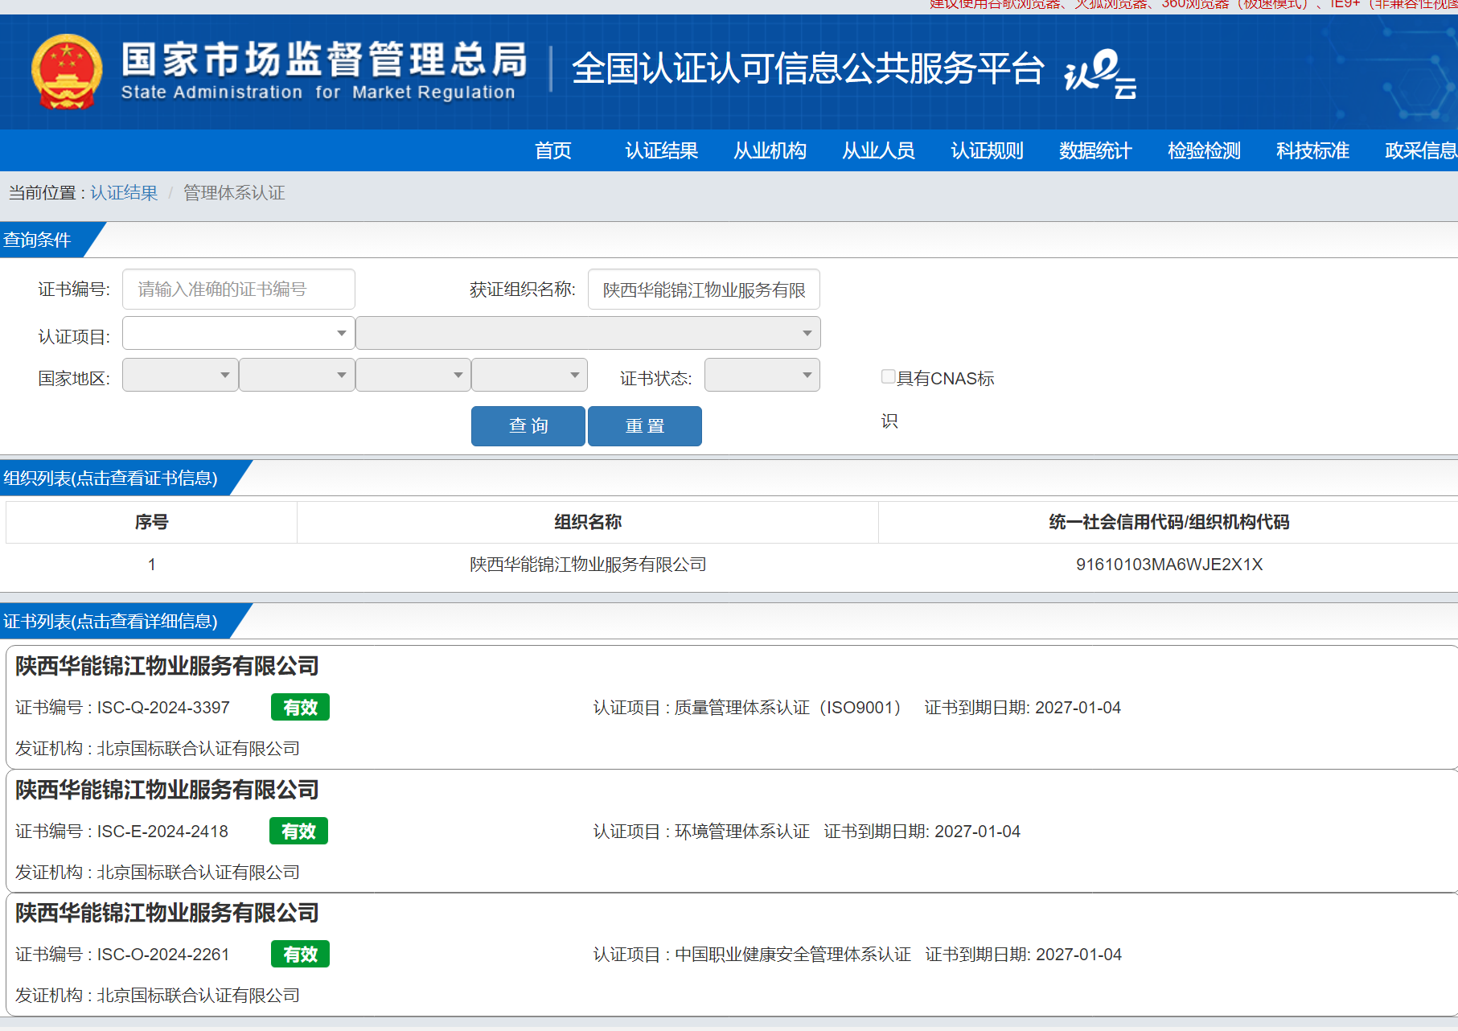Click the 获证组织名称 input field

(704, 290)
